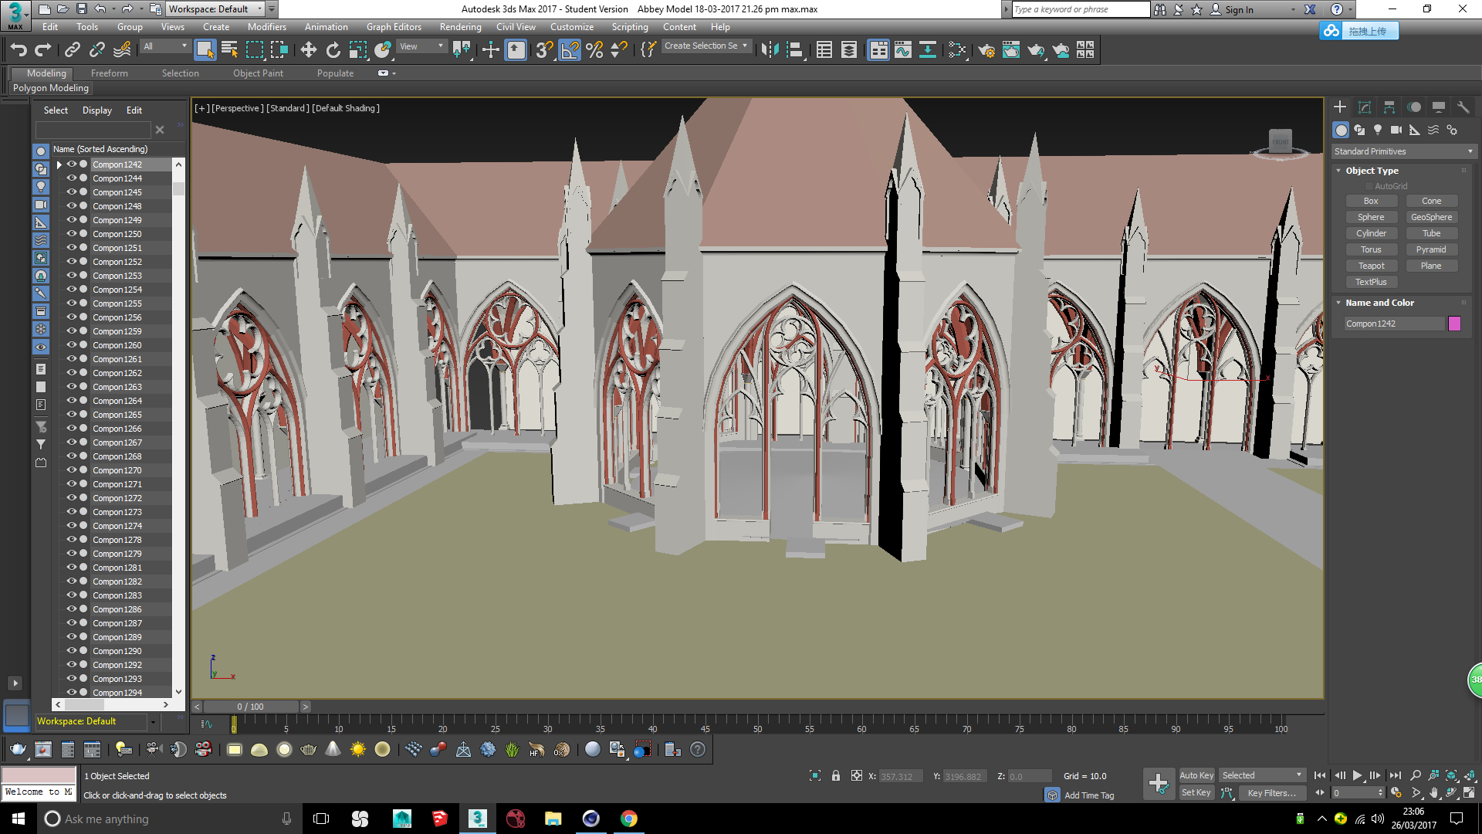
Task: Click the 0 / 100 time slider
Action: click(x=251, y=707)
